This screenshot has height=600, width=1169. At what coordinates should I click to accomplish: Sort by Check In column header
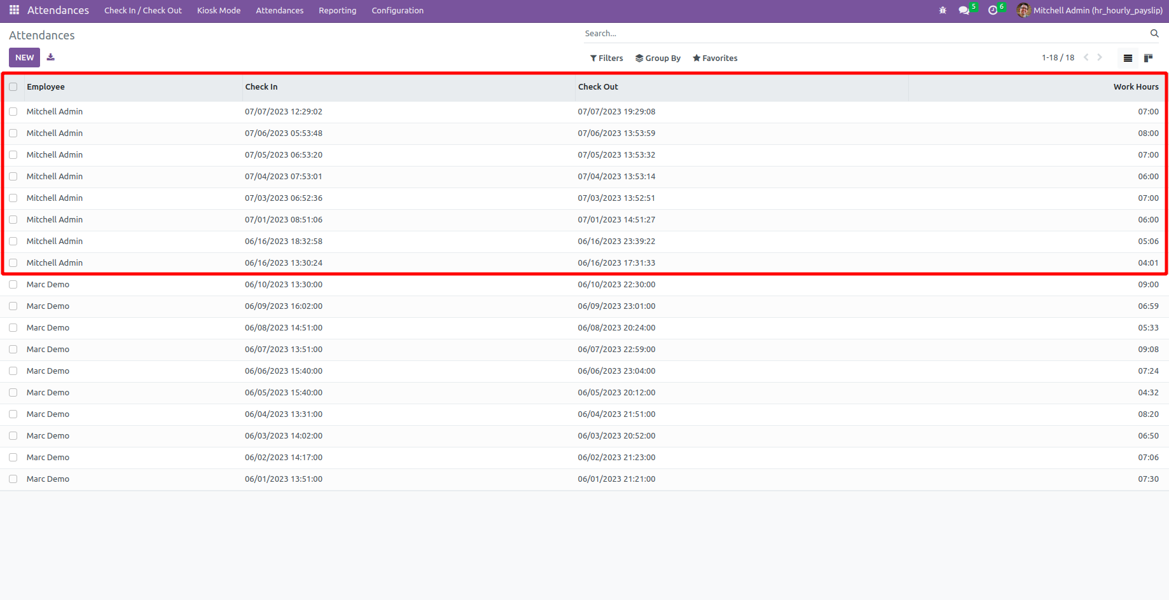[x=409, y=87]
